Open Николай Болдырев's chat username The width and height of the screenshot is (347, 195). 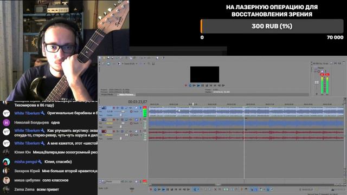(x=31, y=122)
